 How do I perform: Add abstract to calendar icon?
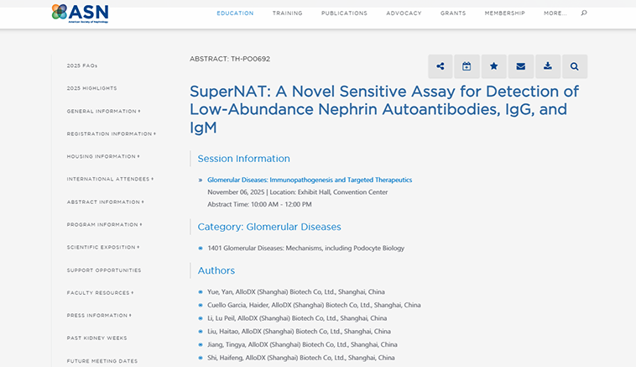tap(467, 66)
